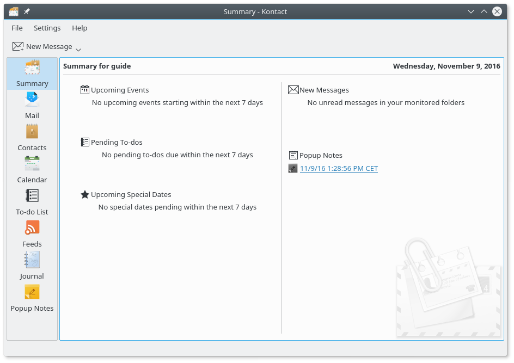Click 'No special dates pending within the next 7 days'
514x363 pixels.
[x=178, y=207]
